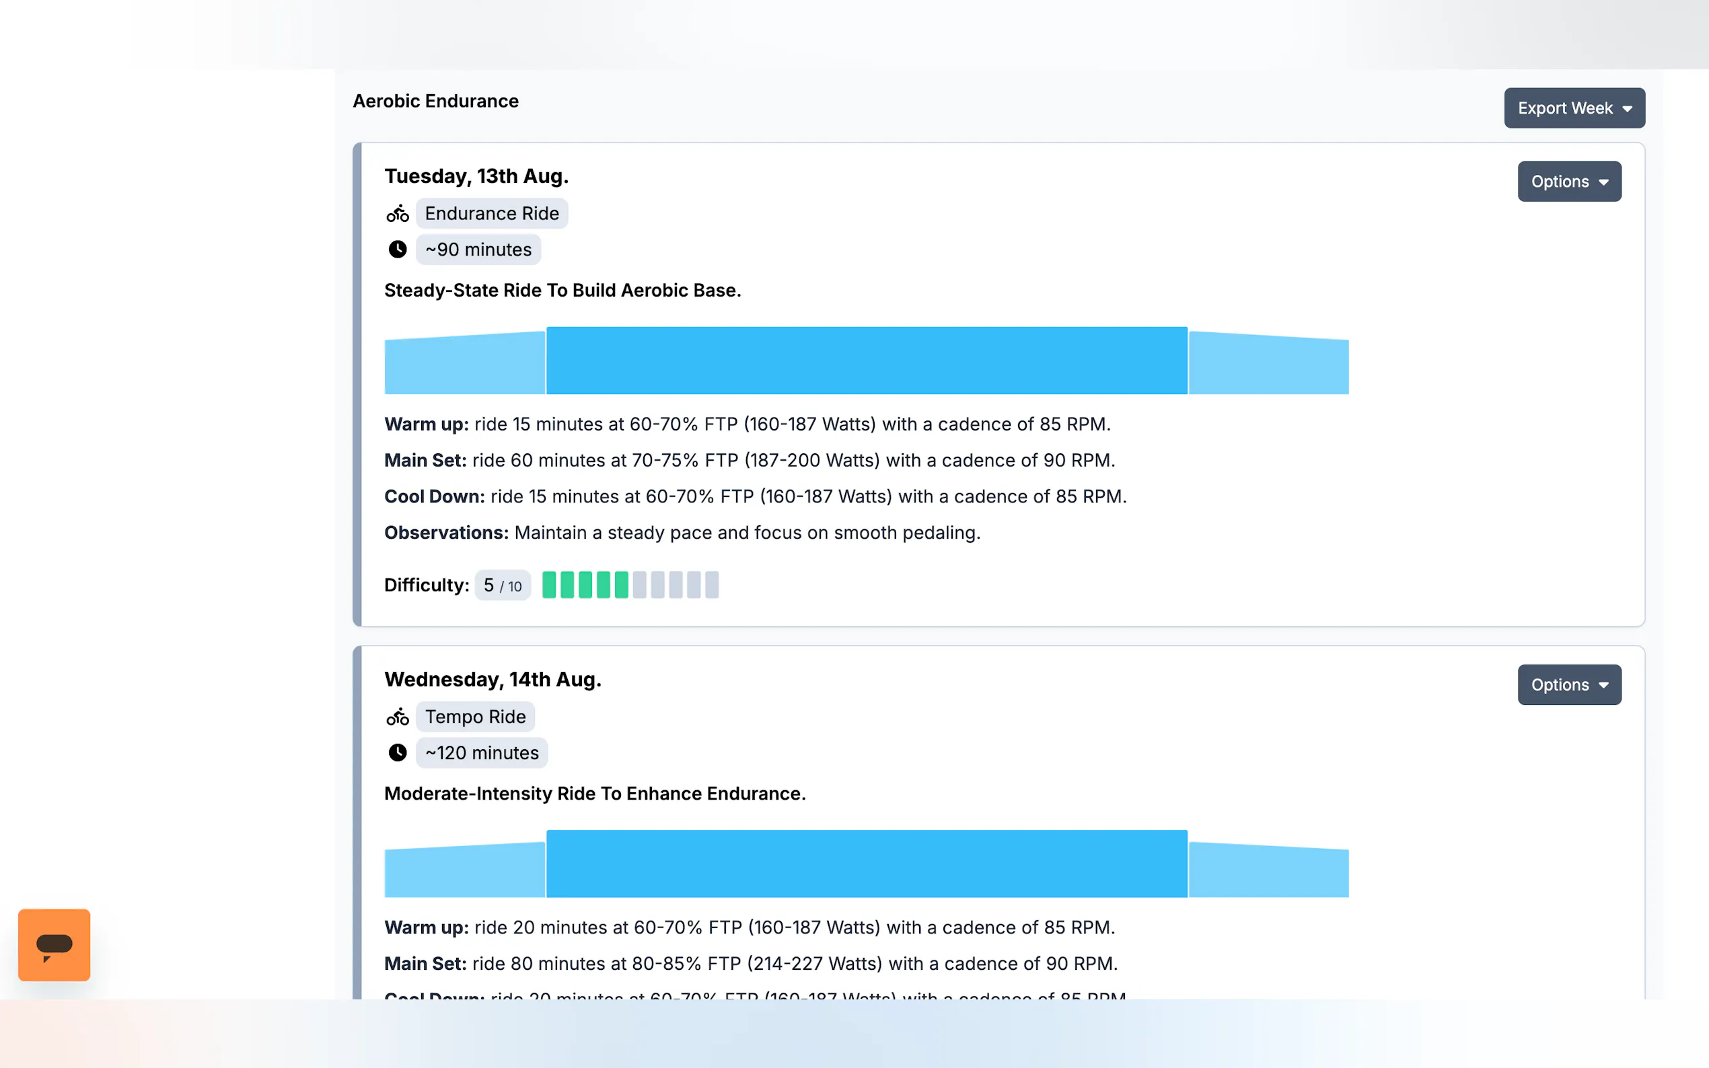This screenshot has height=1068, width=1709.
Task: Click Tuesday's cool-down segment in chart
Action: click(x=1268, y=364)
